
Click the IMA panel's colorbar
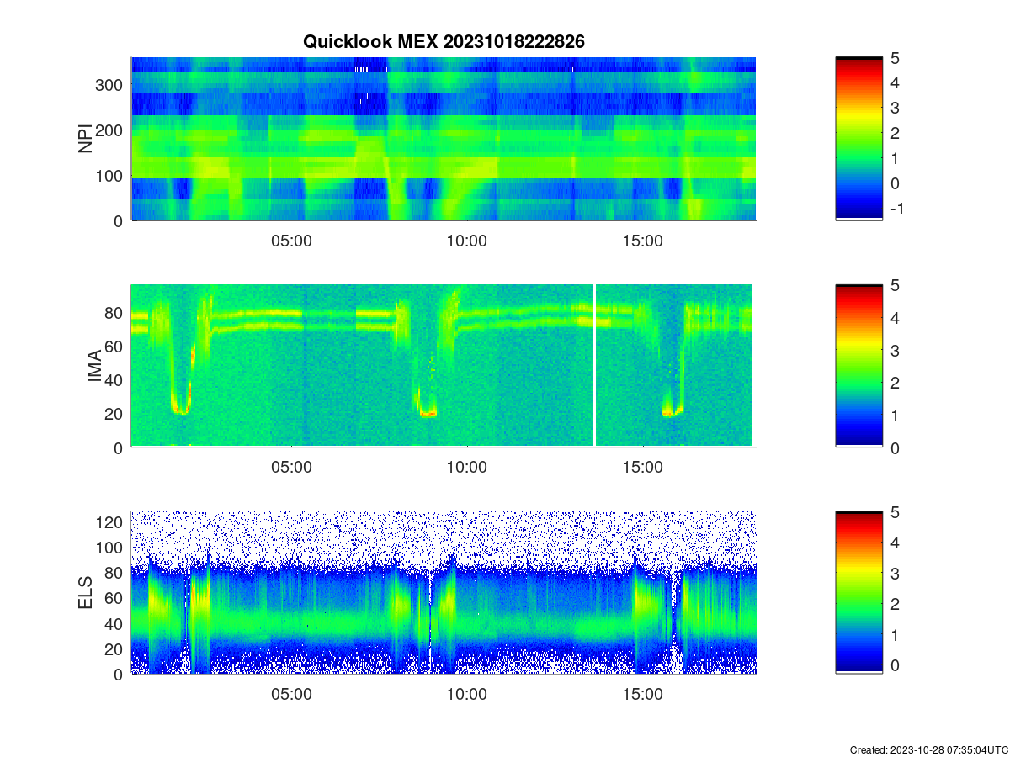pyautogui.click(x=858, y=365)
